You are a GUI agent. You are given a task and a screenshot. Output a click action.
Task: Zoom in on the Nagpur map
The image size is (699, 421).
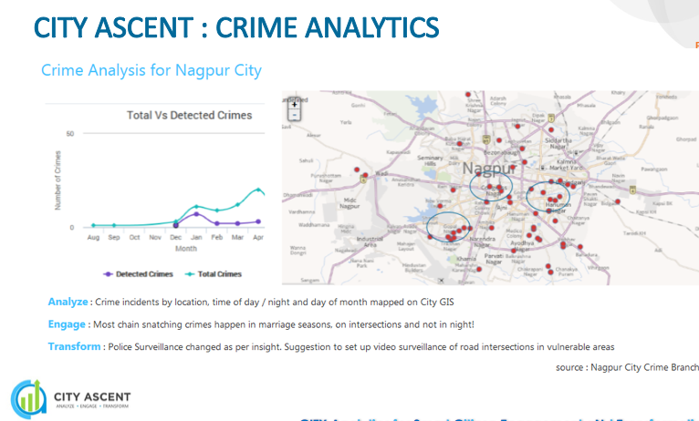(294, 105)
